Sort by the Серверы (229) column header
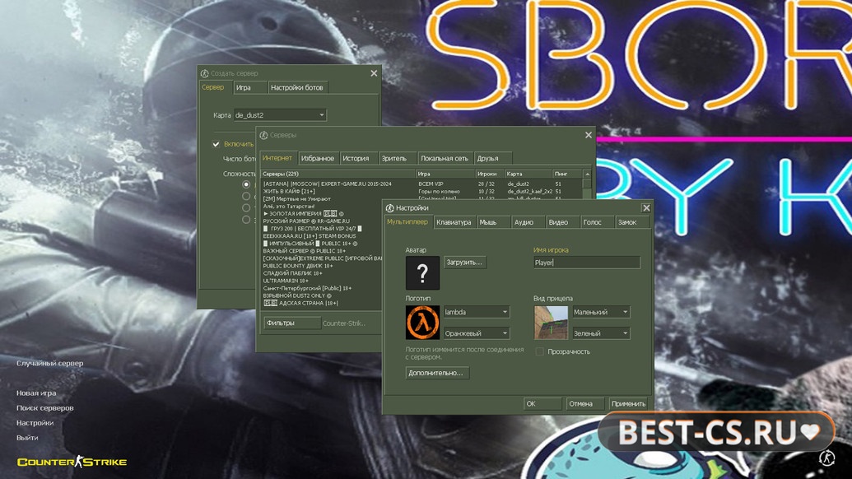The height and width of the screenshot is (479, 852). pyautogui.click(x=338, y=174)
